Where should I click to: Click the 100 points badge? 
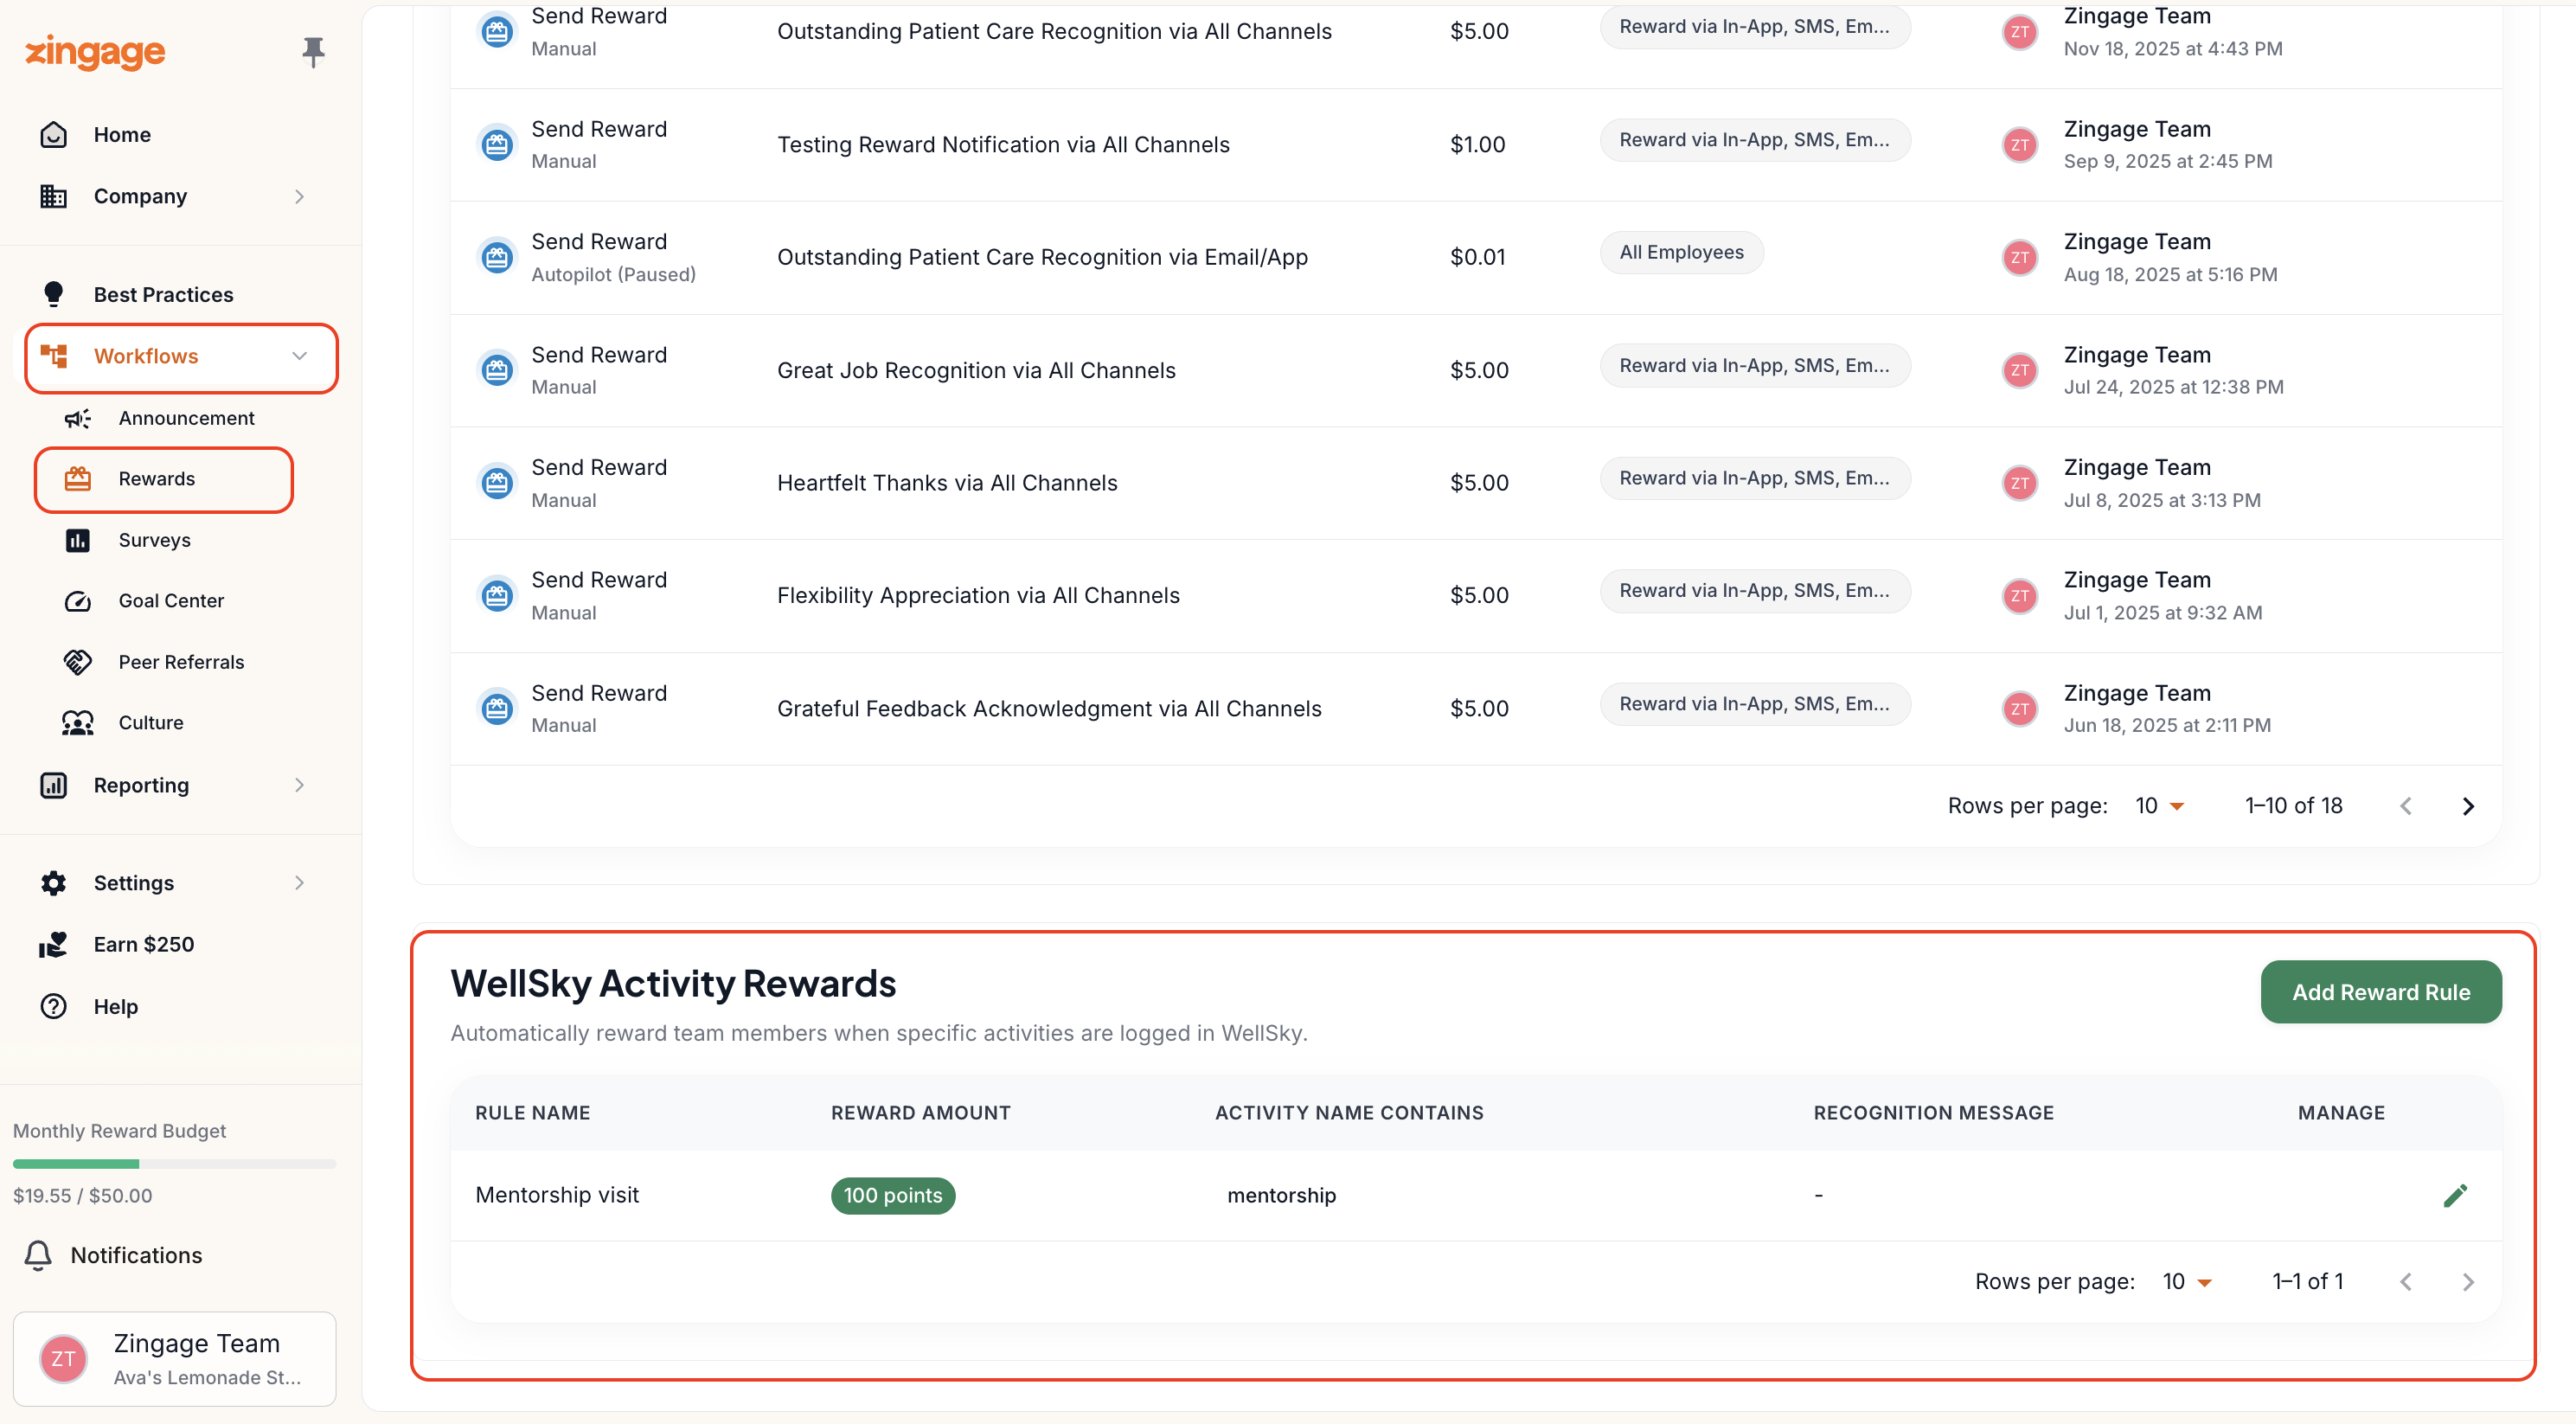coord(893,1196)
